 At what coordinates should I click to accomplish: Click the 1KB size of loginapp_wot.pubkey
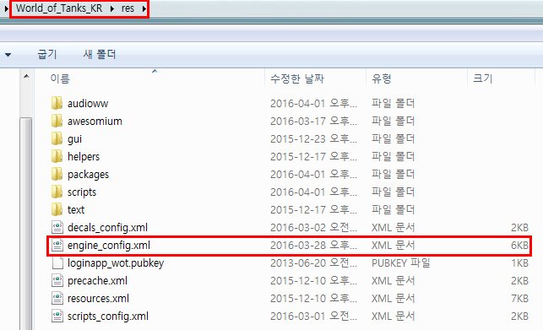pyautogui.click(x=519, y=262)
